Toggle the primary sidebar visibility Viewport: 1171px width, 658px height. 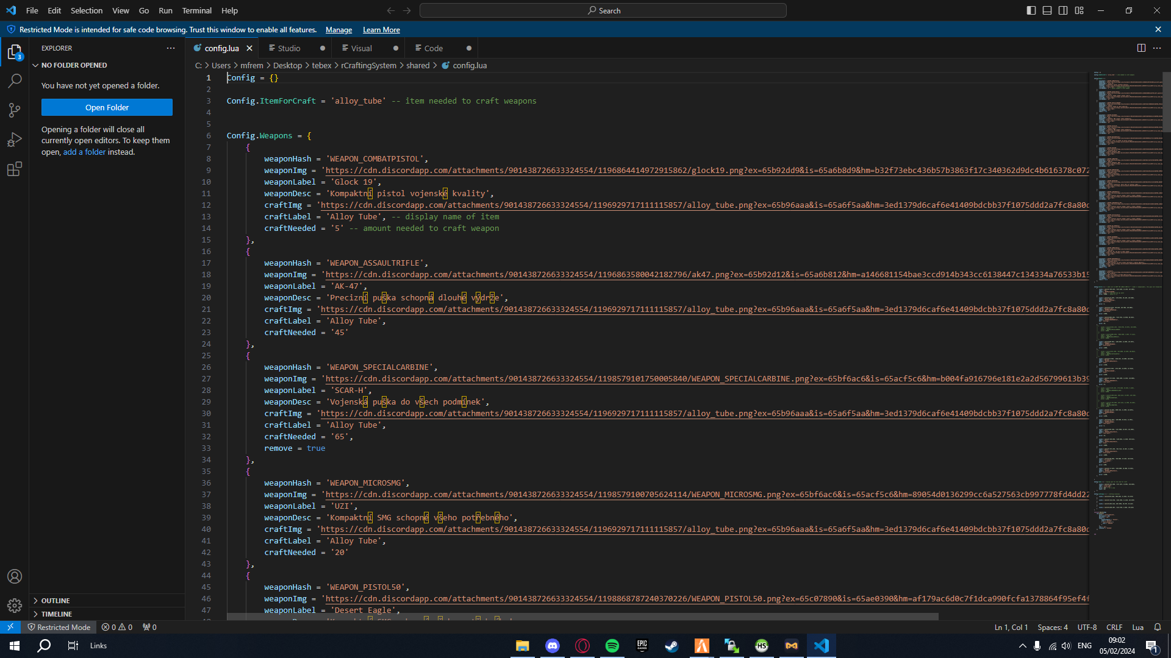tap(1031, 10)
